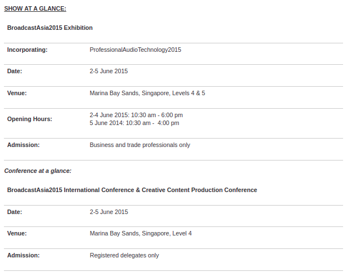347x276 pixels.
Task: Click the Incorporating label
Action: coord(27,50)
